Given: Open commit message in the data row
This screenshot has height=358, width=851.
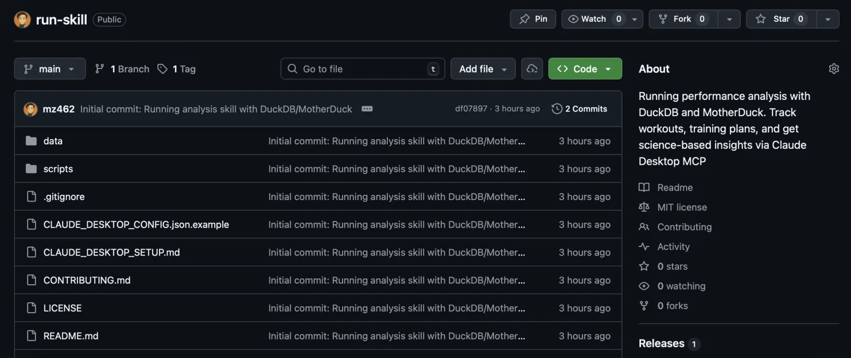Looking at the screenshot, I should click(x=397, y=141).
